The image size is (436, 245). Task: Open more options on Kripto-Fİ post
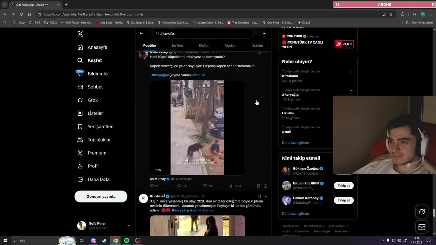pos(265,196)
